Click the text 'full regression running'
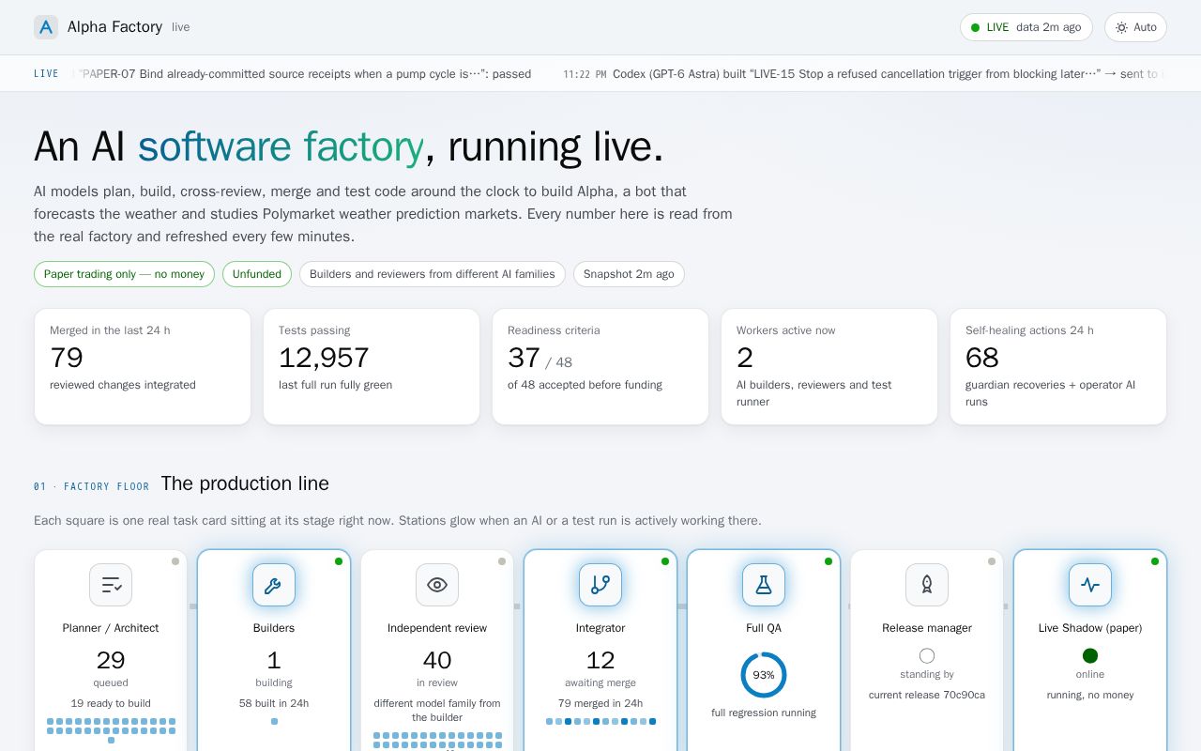This screenshot has height=751, width=1201. point(764,713)
